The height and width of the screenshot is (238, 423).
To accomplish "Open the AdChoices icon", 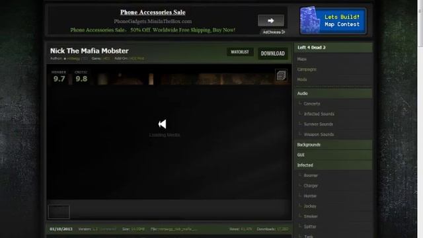I will 274,32.
